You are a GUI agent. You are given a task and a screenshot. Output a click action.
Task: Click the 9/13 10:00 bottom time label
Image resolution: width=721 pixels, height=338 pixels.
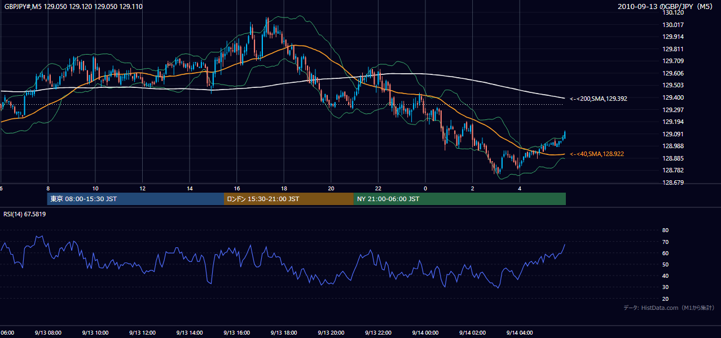click(x=95, y=333)
